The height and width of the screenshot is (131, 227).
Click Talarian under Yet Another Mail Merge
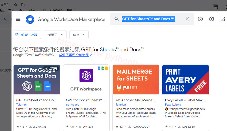coord(121,104)
